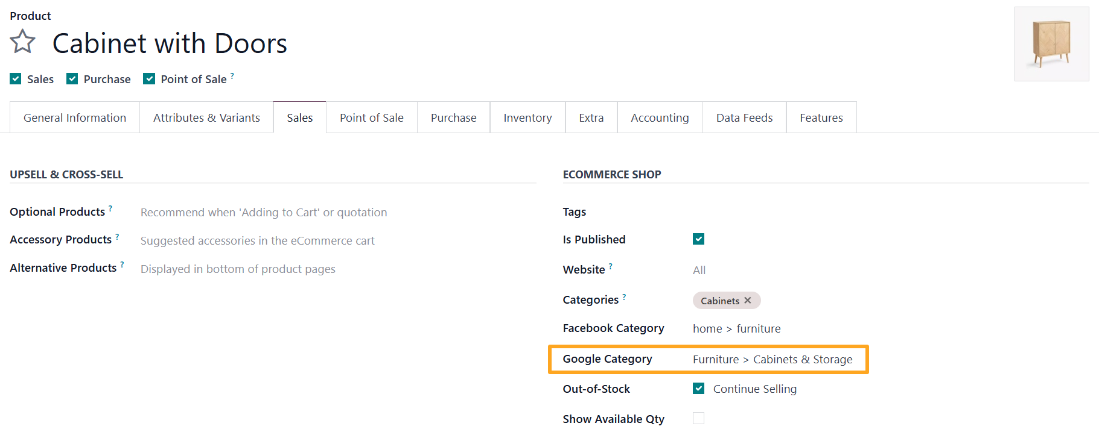This screenshot has height=432, width=1099.
Task: Switch to the General Information tab
Action: (x=75, y=117)
